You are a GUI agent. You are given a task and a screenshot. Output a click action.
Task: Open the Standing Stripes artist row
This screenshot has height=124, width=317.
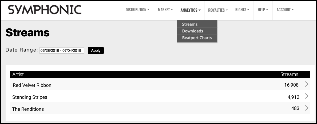coord(160,96)
